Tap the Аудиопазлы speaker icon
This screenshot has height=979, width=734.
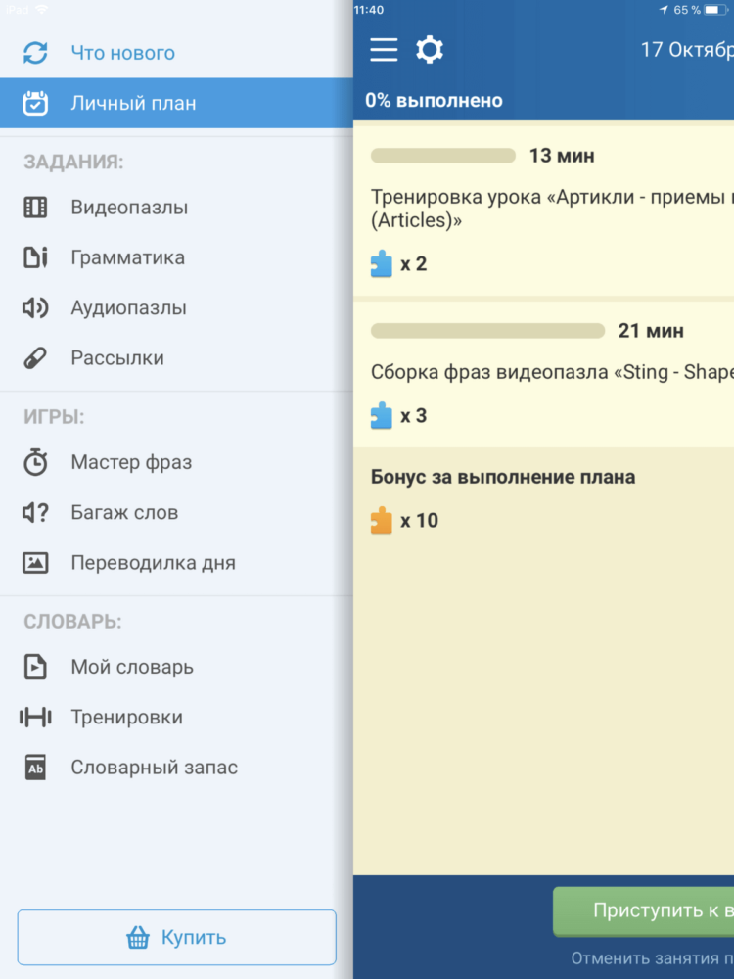click(x=35, y=307)
